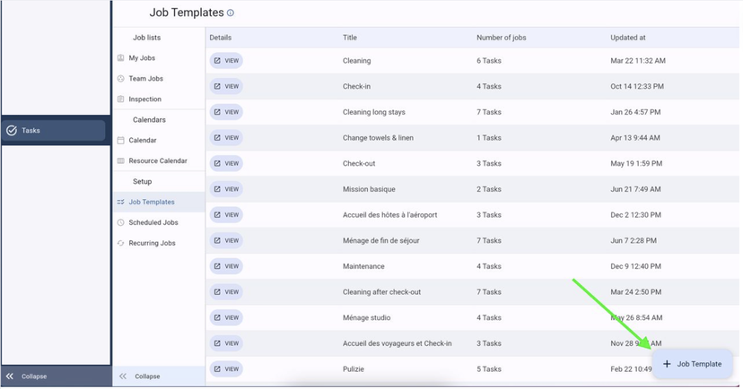View the Cleaning after check-out template
743x389 pixels.
point(226,292)
